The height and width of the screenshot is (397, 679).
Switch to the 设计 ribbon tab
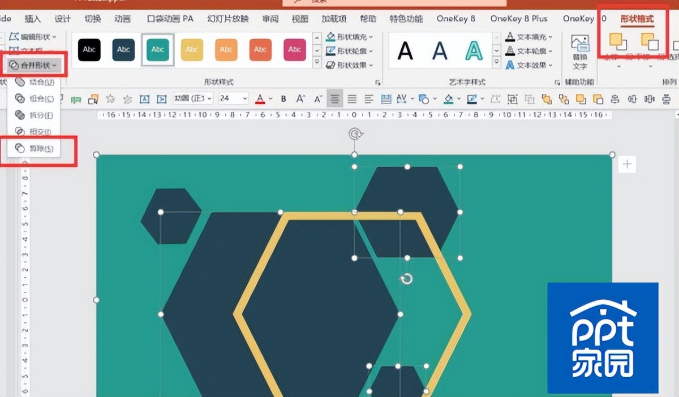(x=62, y=19)
